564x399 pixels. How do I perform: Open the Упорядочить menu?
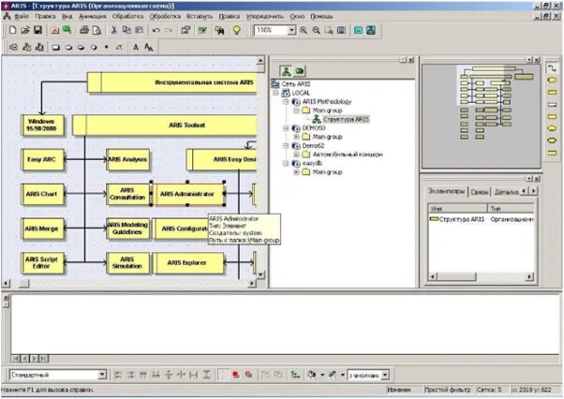pos(265,17)
